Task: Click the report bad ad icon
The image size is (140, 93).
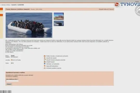Action: (x=45, y=58)
